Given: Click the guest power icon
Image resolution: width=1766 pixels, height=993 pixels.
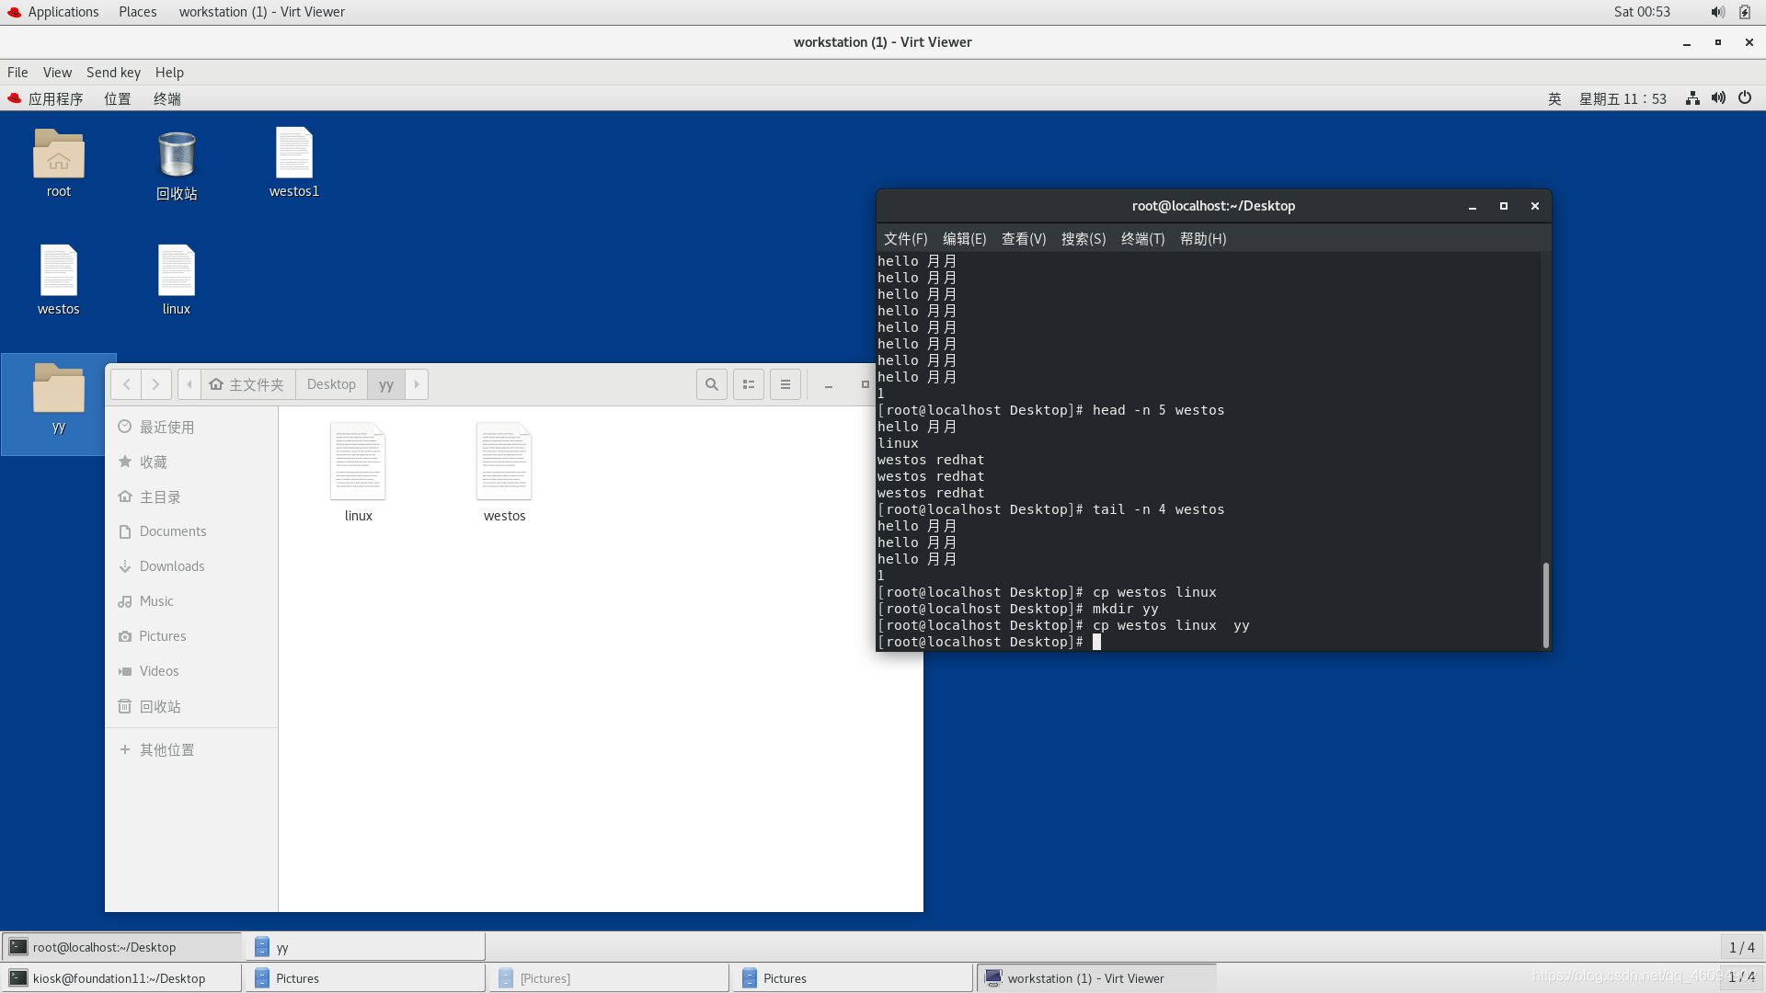Looking at the screenshot, I should (x=1745, y=98).
